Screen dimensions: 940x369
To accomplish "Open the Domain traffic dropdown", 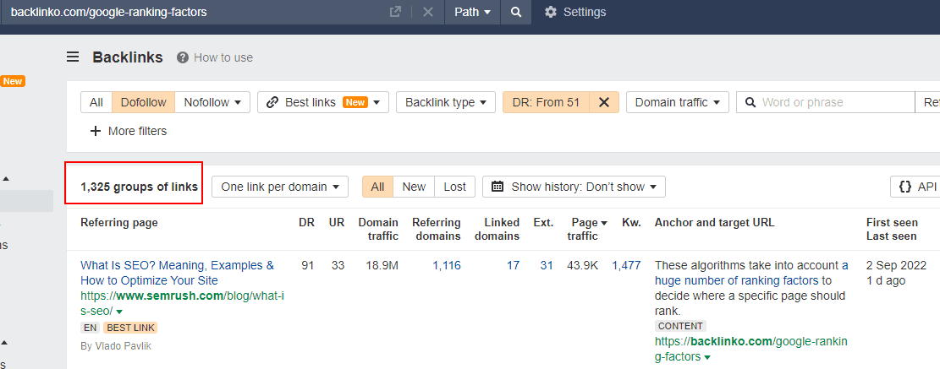I will coord(678,102).
